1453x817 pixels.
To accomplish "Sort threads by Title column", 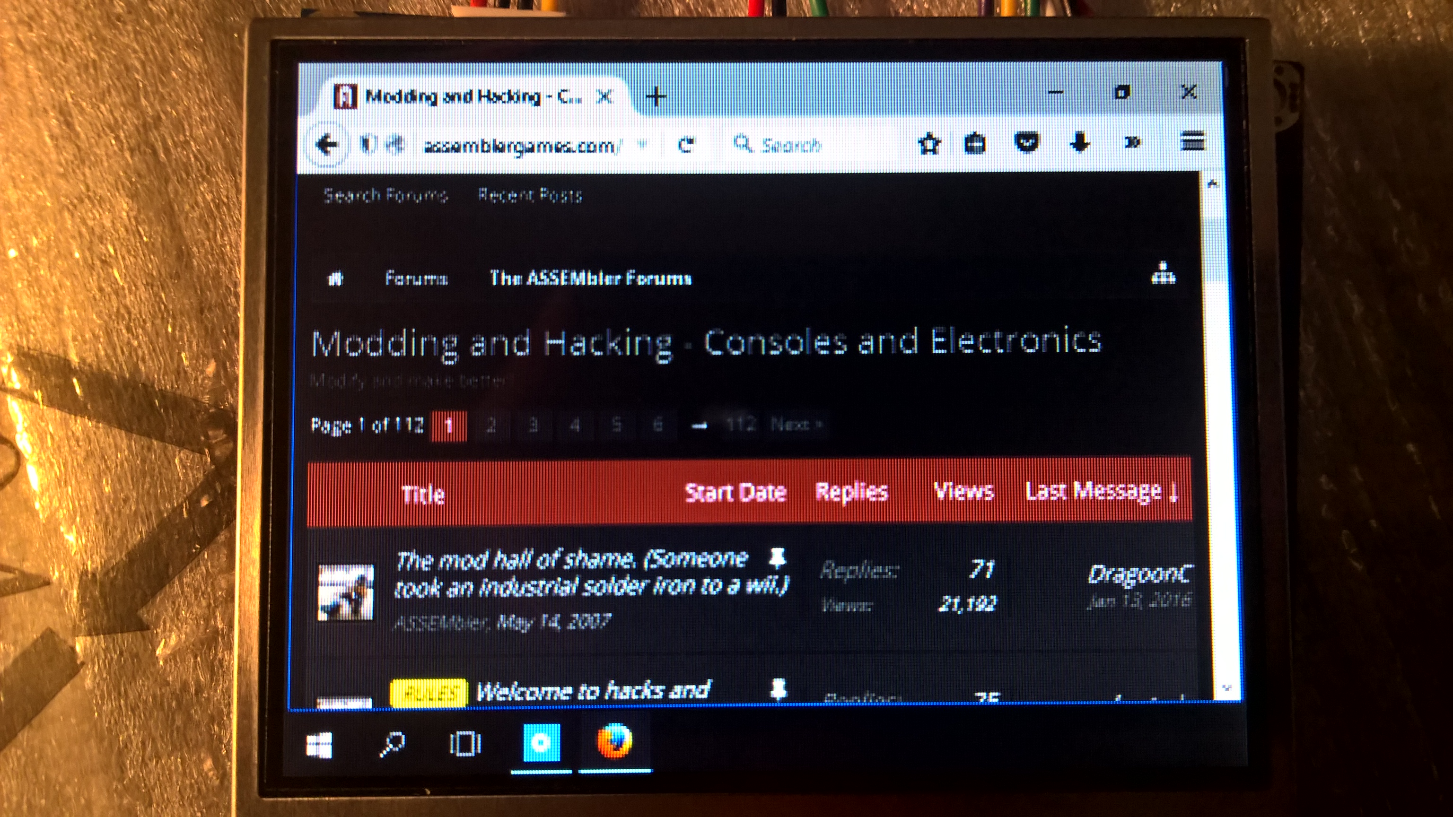I will (x=423, y=495).
